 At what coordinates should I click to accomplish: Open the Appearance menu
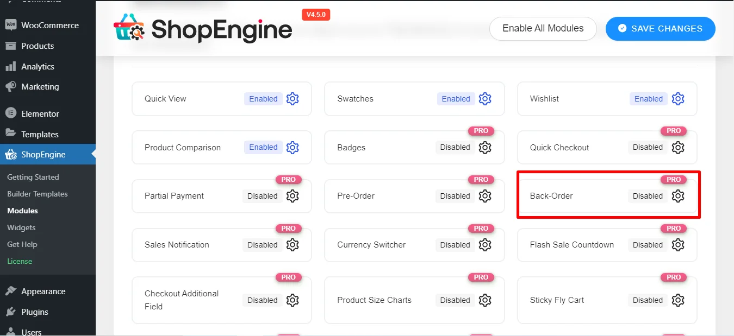pyautogui.click(x=48, y=291)
